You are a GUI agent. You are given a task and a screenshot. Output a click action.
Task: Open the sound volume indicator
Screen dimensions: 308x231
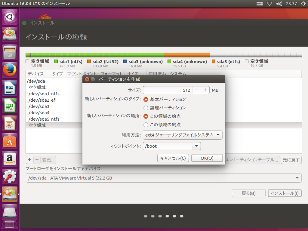pos(279,4)
